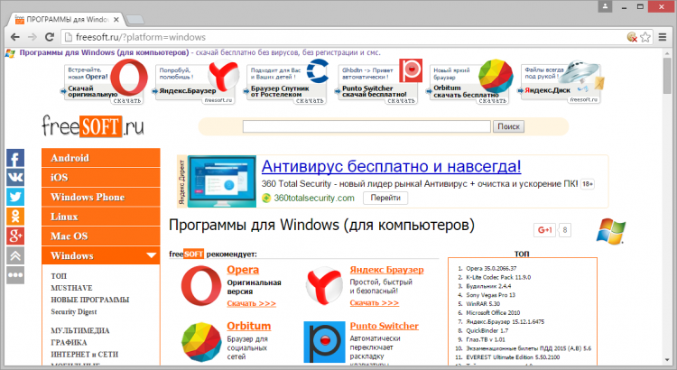Switch to the ПРОГРАММЫ для Windows browser tab
677x370 pixels.
(68, 20)
